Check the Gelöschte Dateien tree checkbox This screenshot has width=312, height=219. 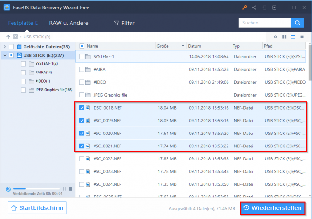pos(12,47)
